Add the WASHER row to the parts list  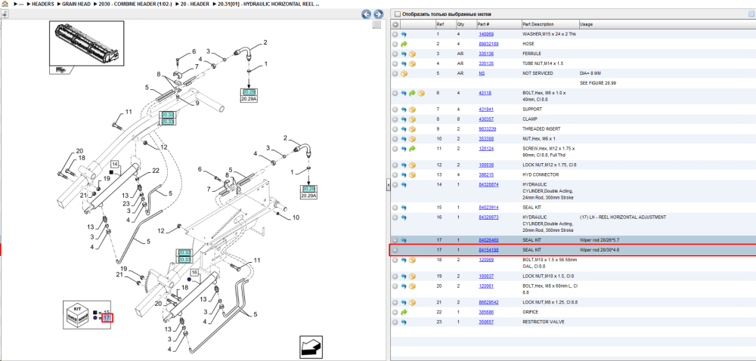[395, 35]
